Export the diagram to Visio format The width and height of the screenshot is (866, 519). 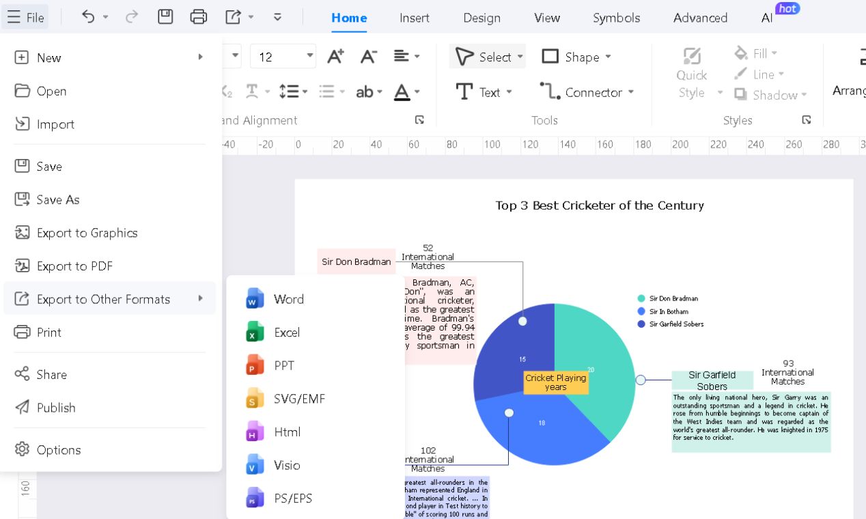coord(316,465)
